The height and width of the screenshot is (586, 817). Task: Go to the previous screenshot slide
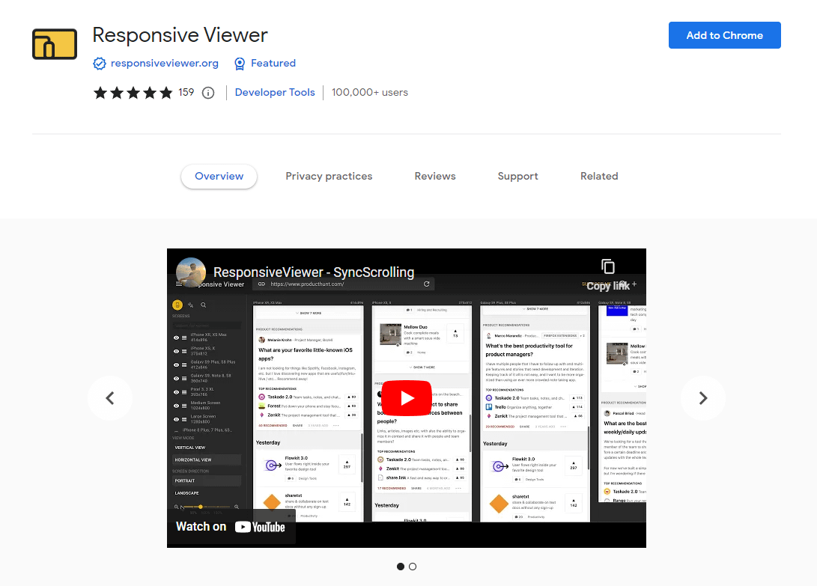(110, 398)
